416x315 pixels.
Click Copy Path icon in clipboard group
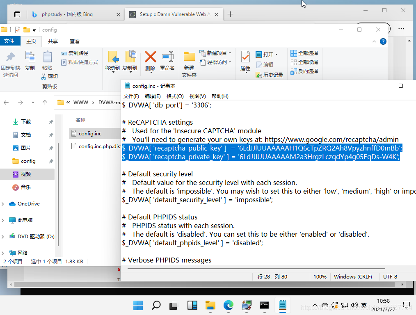pos(64,53)
